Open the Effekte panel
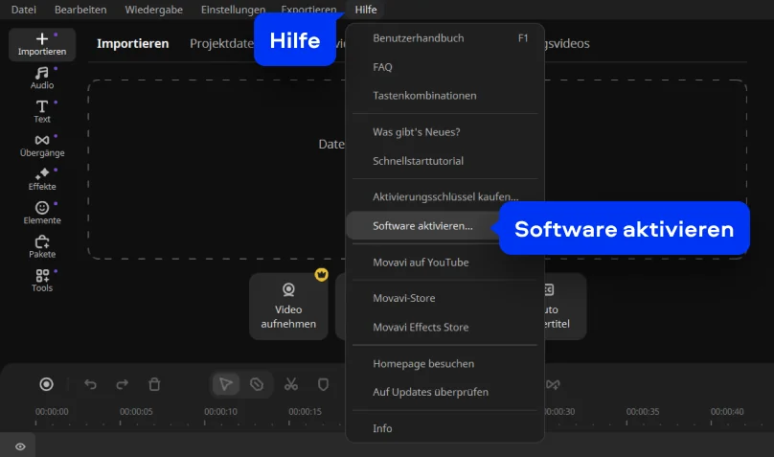The width and height of the screenshot is (774, 457). point(42,179)
